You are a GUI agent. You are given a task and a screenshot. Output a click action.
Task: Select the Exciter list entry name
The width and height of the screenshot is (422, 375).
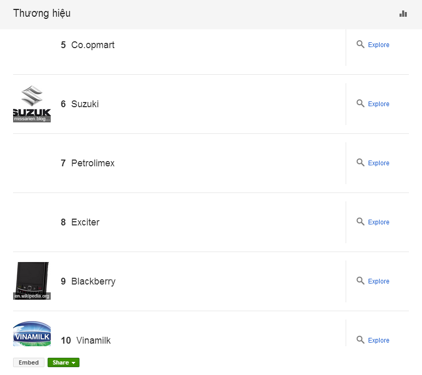[x=85, y=222]
